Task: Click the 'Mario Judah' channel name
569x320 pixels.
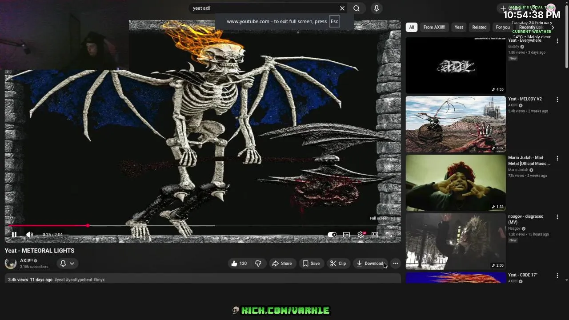Action: pos(518,170)
